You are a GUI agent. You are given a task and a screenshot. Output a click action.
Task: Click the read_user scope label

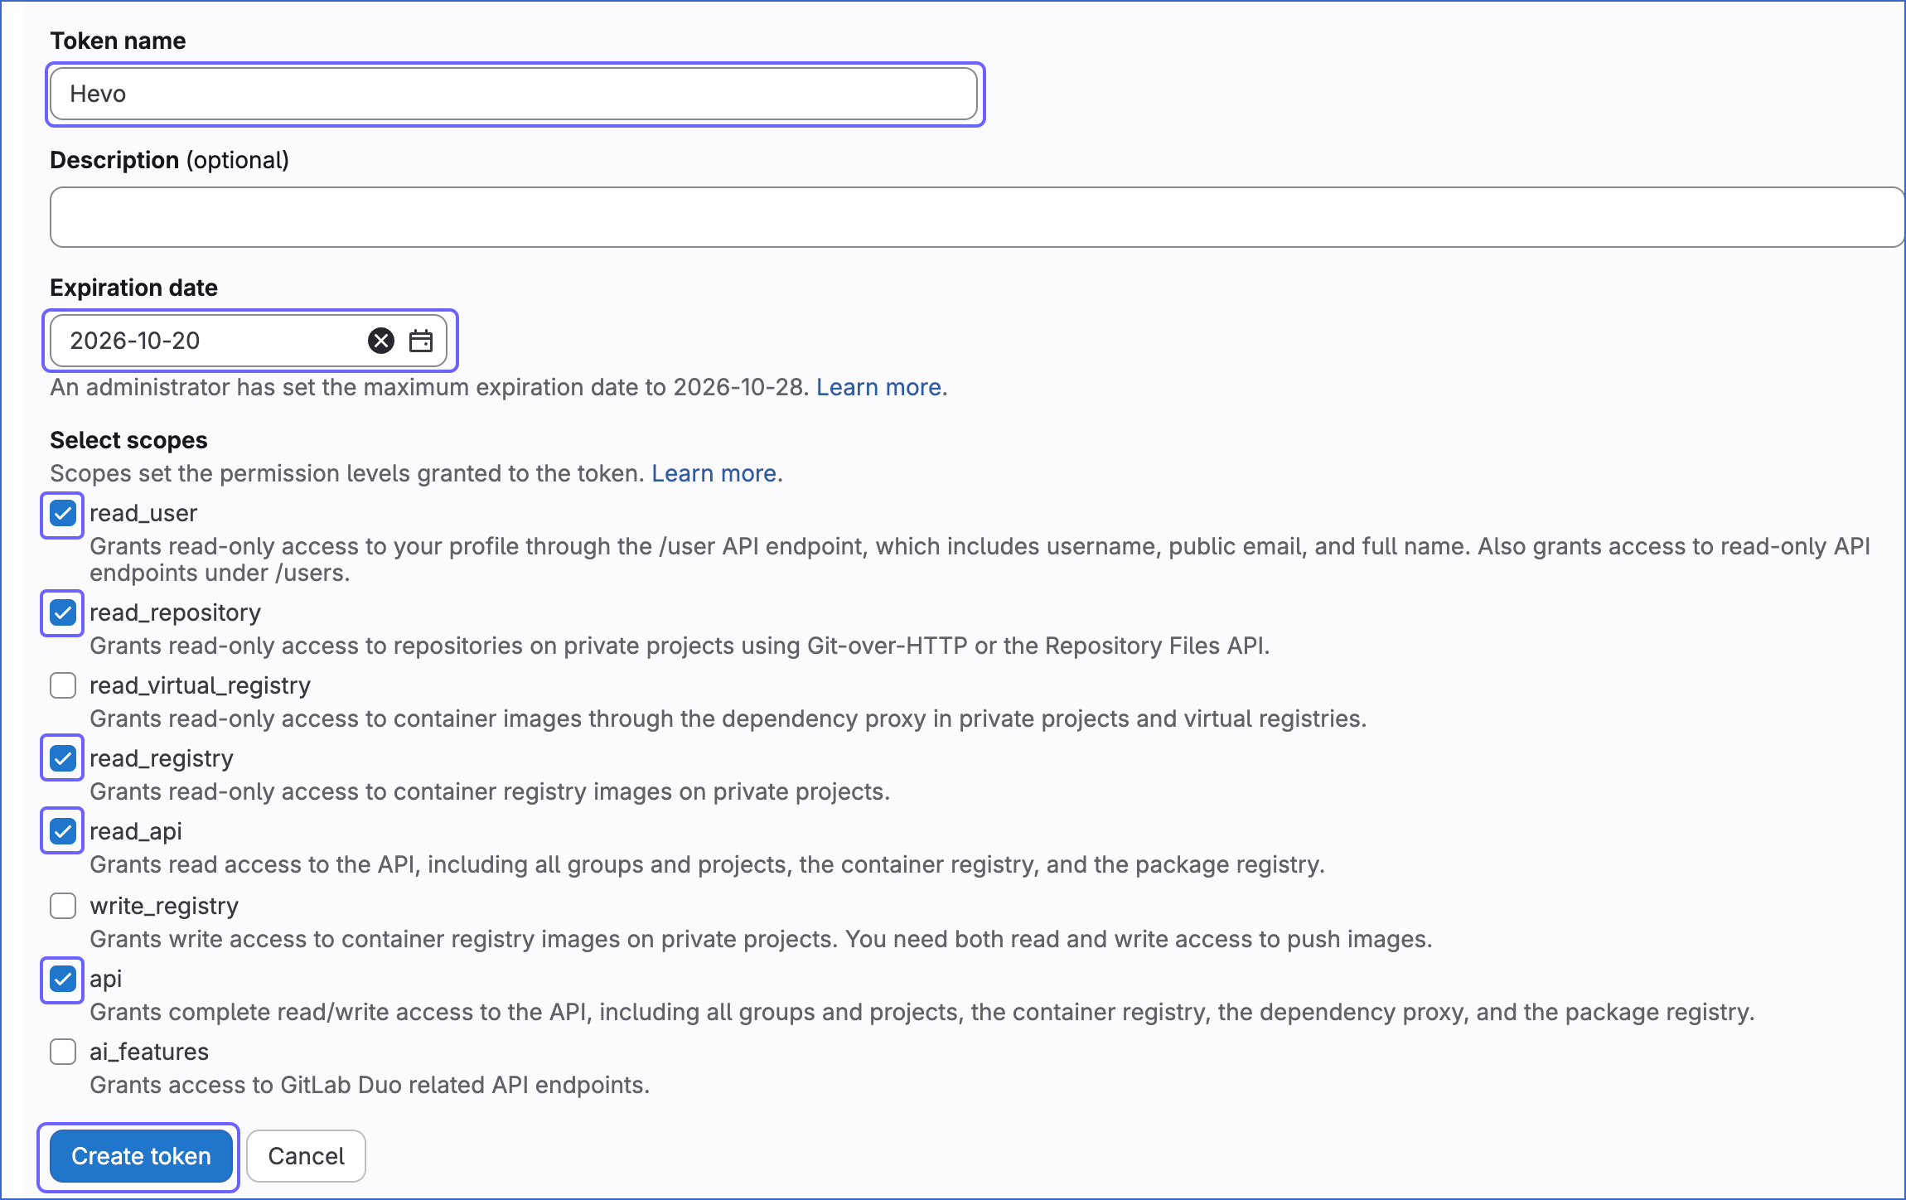143,513
